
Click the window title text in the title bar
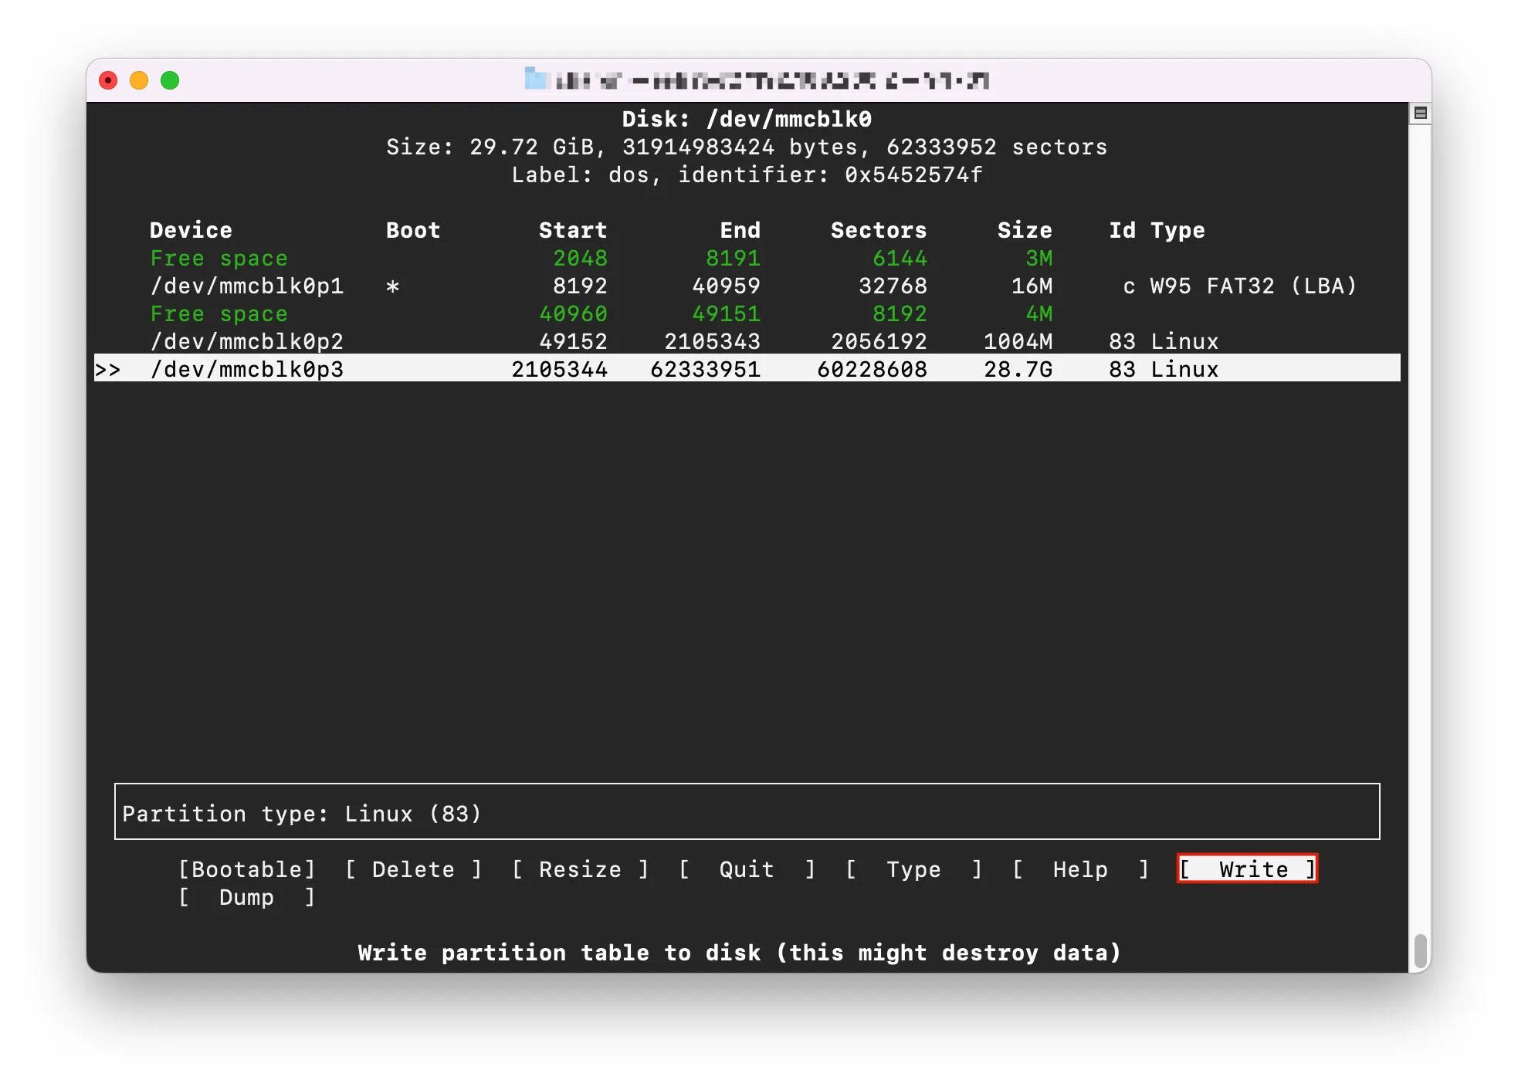pos(771,80)
